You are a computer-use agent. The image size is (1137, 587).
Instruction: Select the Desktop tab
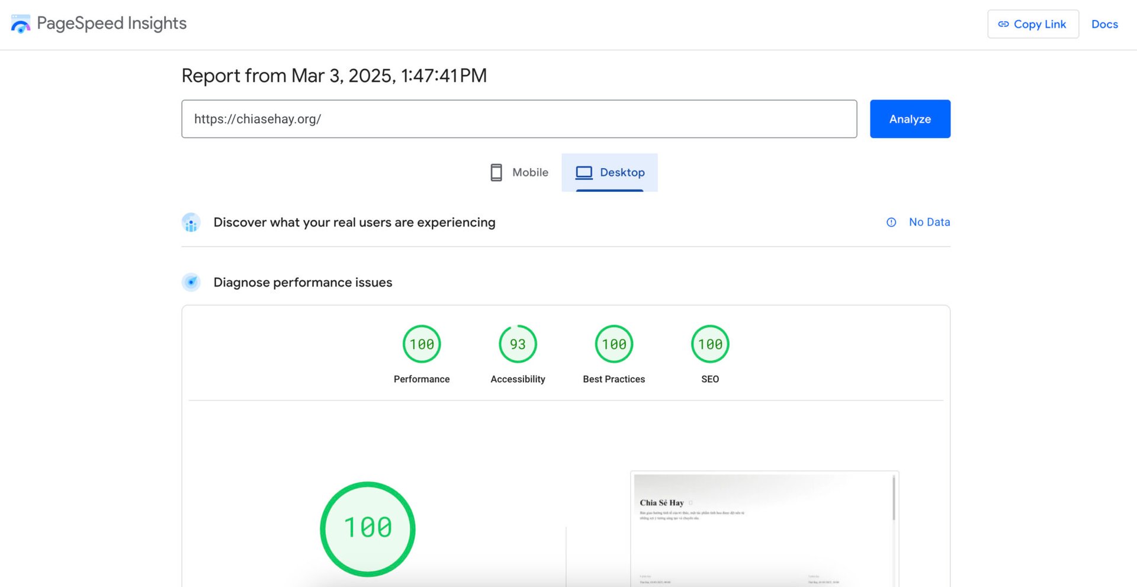click(609, 172)
